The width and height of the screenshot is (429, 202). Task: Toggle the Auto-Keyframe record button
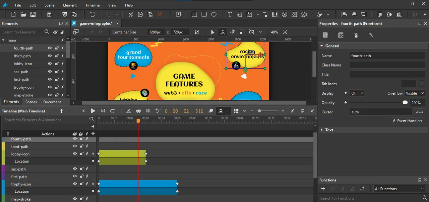click(138, 111)
